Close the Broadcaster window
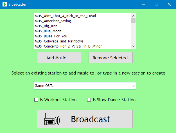Viewport: 176px width, 133px height. click(169, 4)
